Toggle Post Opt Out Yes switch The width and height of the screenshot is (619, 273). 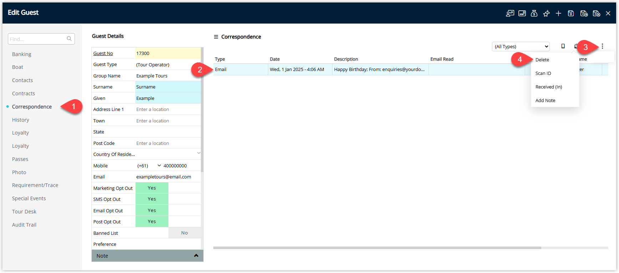(x=152, y=221)
